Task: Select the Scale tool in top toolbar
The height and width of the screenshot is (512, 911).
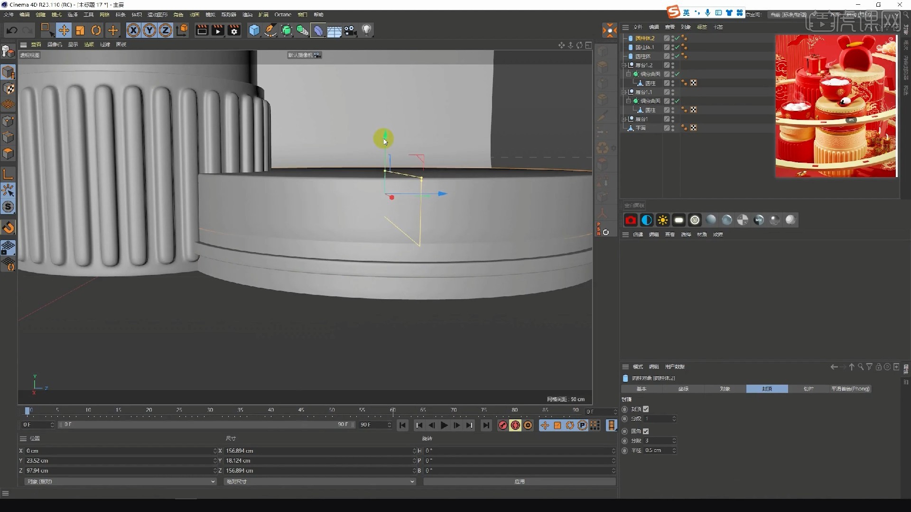Action: [x=80, y=30]
